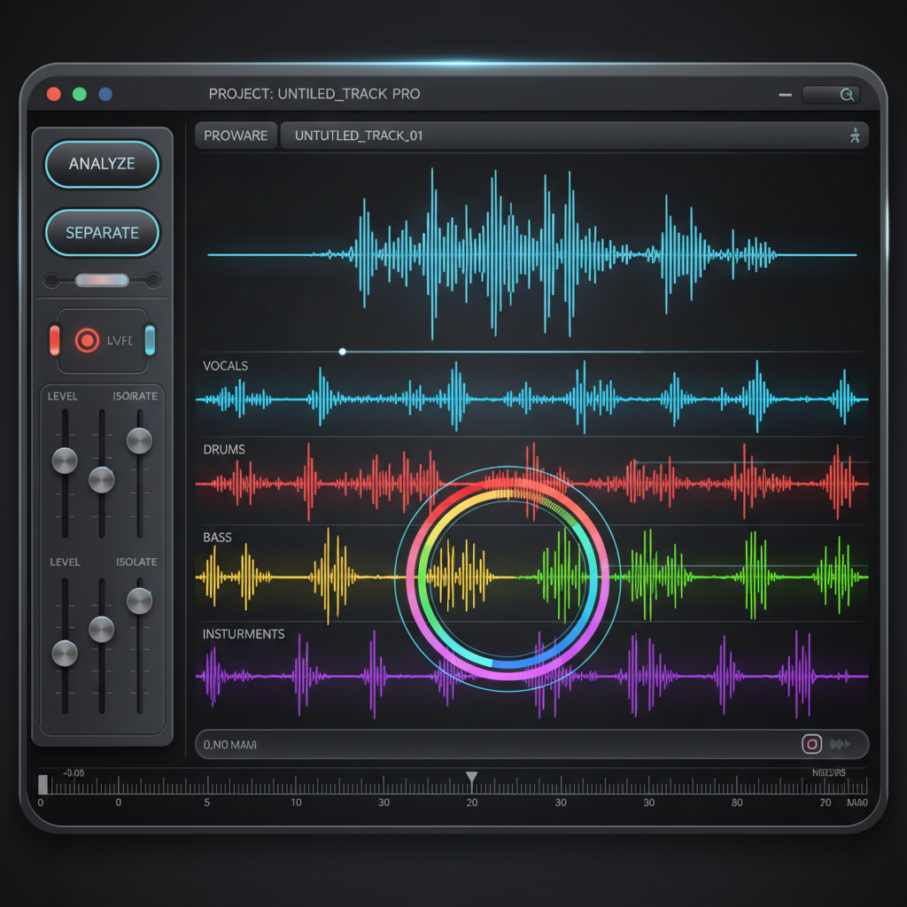This screenshot has height=907, width=907.
Task: Click the '80' mark on the ruler
Action: coord(737,802)
